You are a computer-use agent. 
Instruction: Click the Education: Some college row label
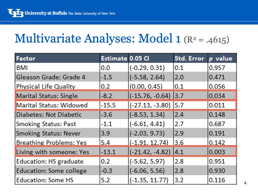pyautogui.click(x=51, y=170)
